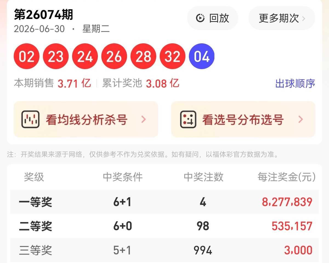The width and height of the screenshot is (329, 263).
Task: Tap the date 2026-06-30
Action: click(39, 29)
